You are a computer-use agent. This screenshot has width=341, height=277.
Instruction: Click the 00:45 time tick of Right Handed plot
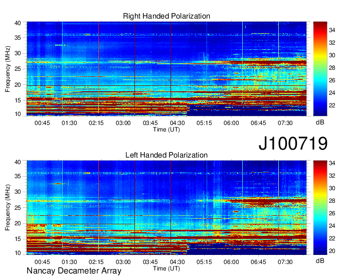[42, 123]
